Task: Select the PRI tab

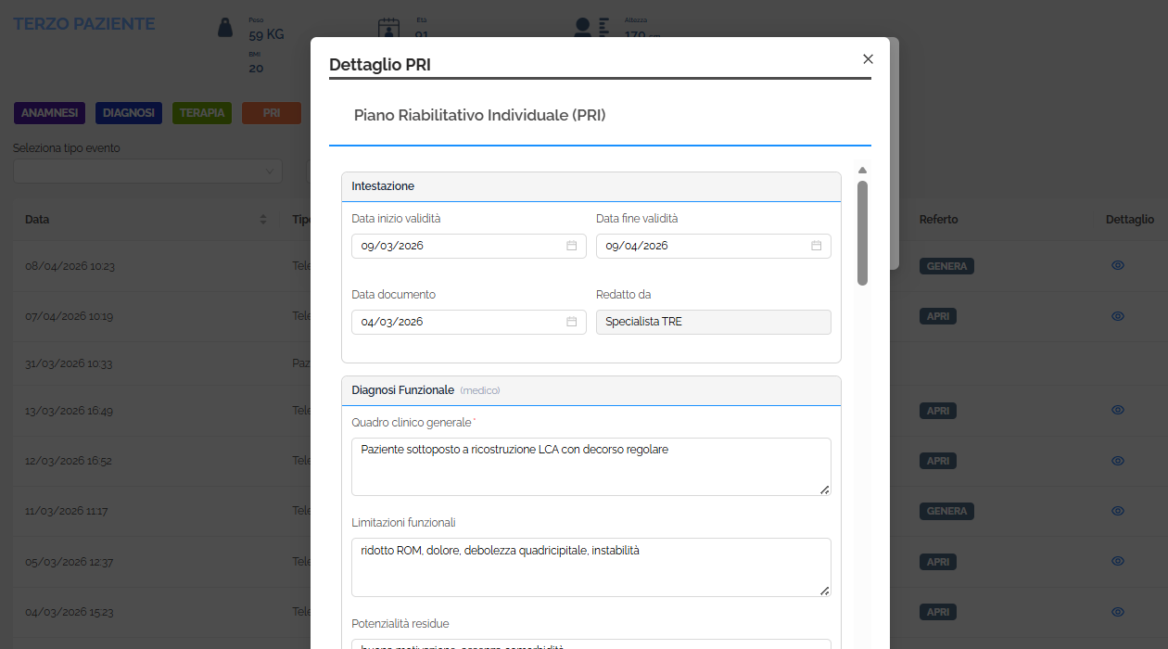Action: coord(271,112)
